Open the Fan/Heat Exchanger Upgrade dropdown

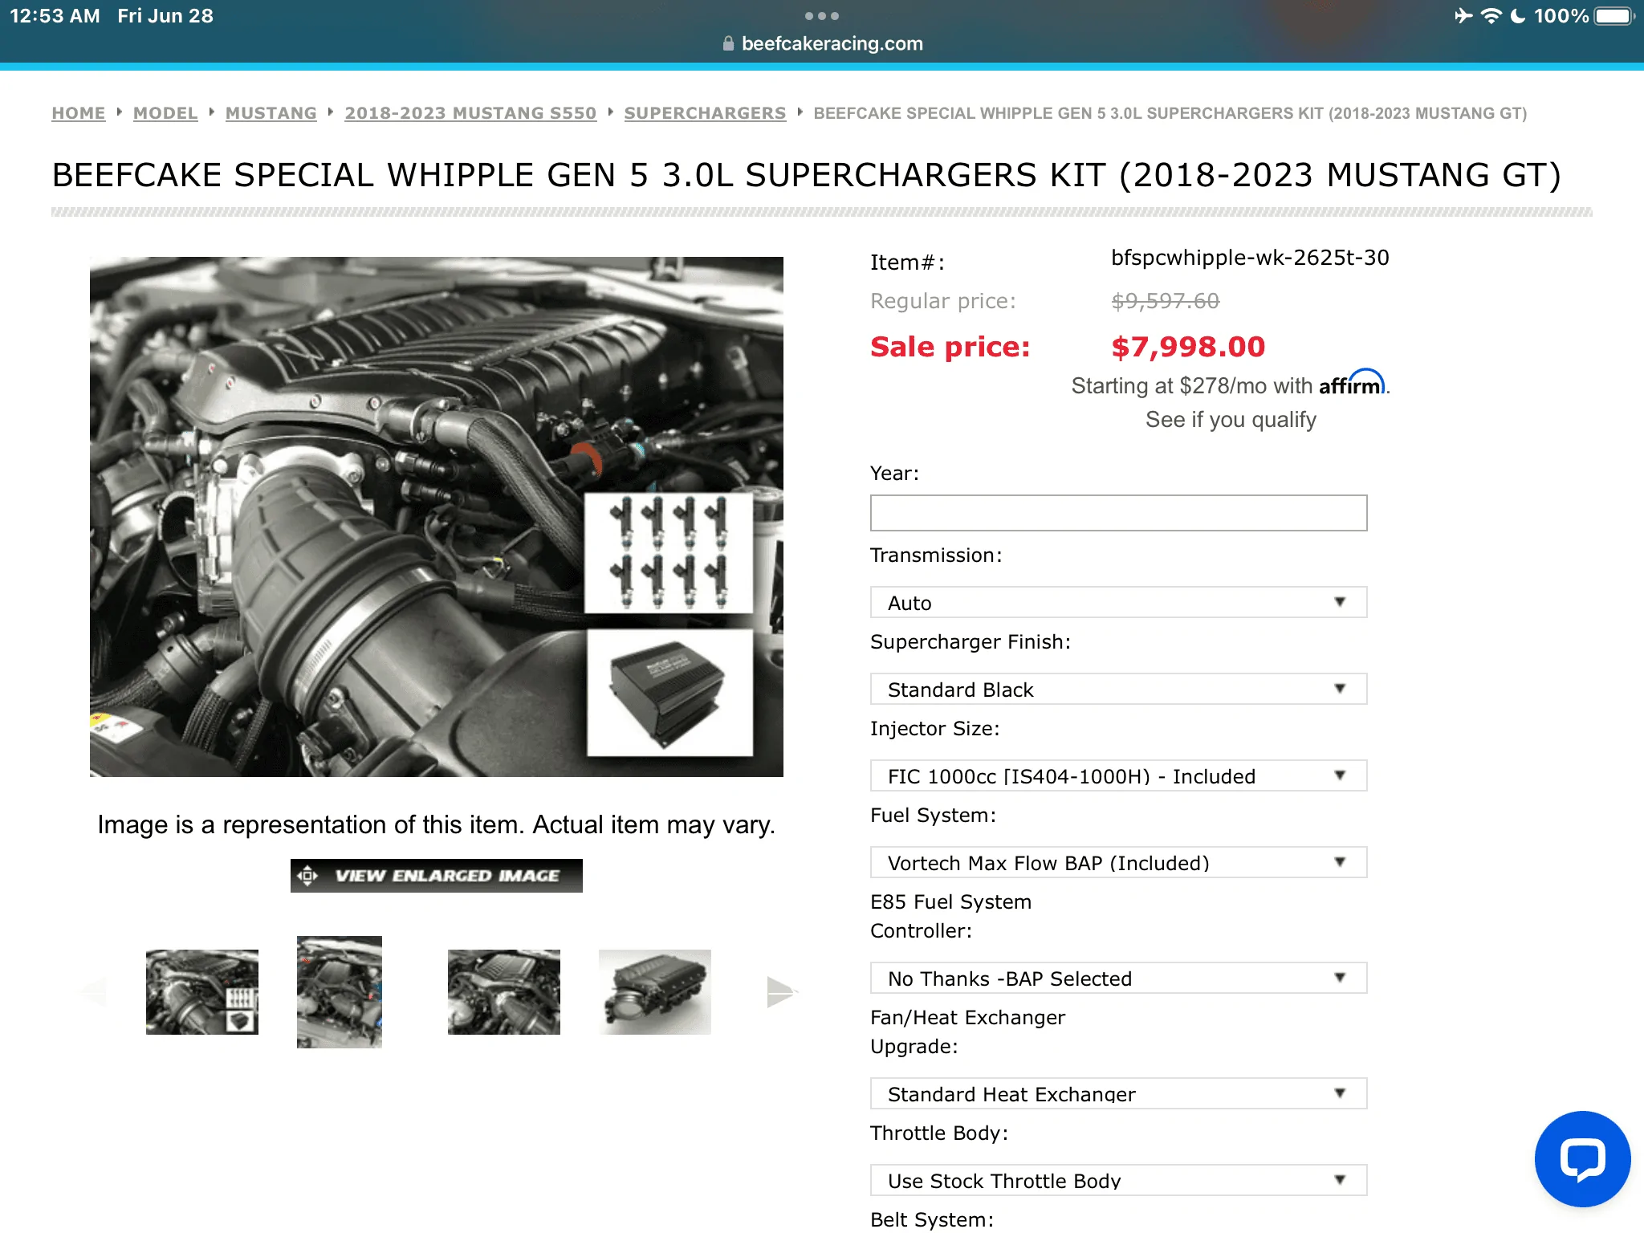[1118, 1093]
